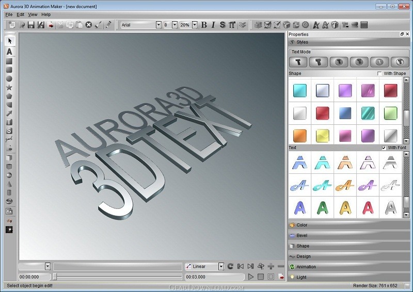Play the animation
Screen dimensions: 413x292
[x=251, y=277]
